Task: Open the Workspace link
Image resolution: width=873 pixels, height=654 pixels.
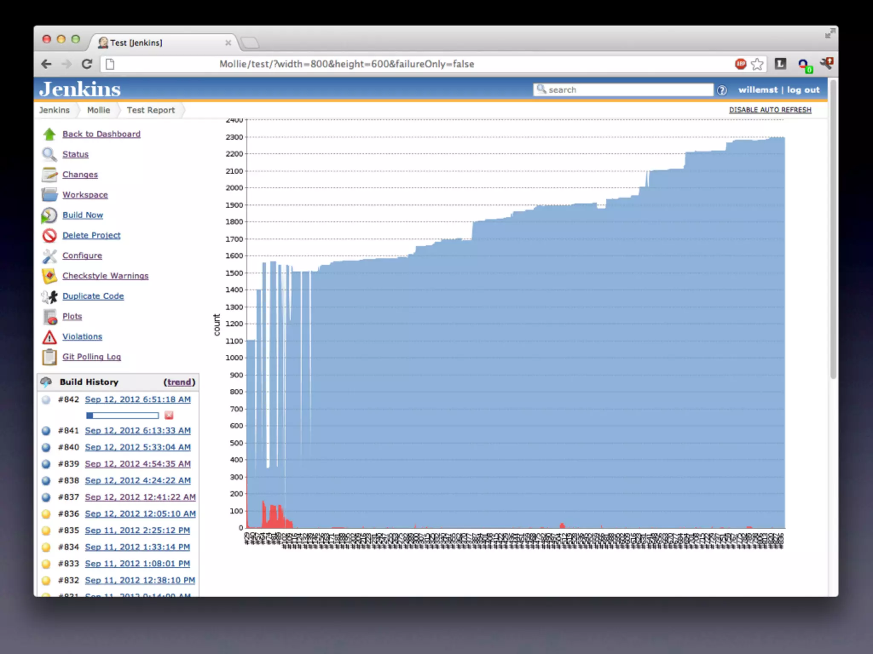Action: [x=85, y=195]
